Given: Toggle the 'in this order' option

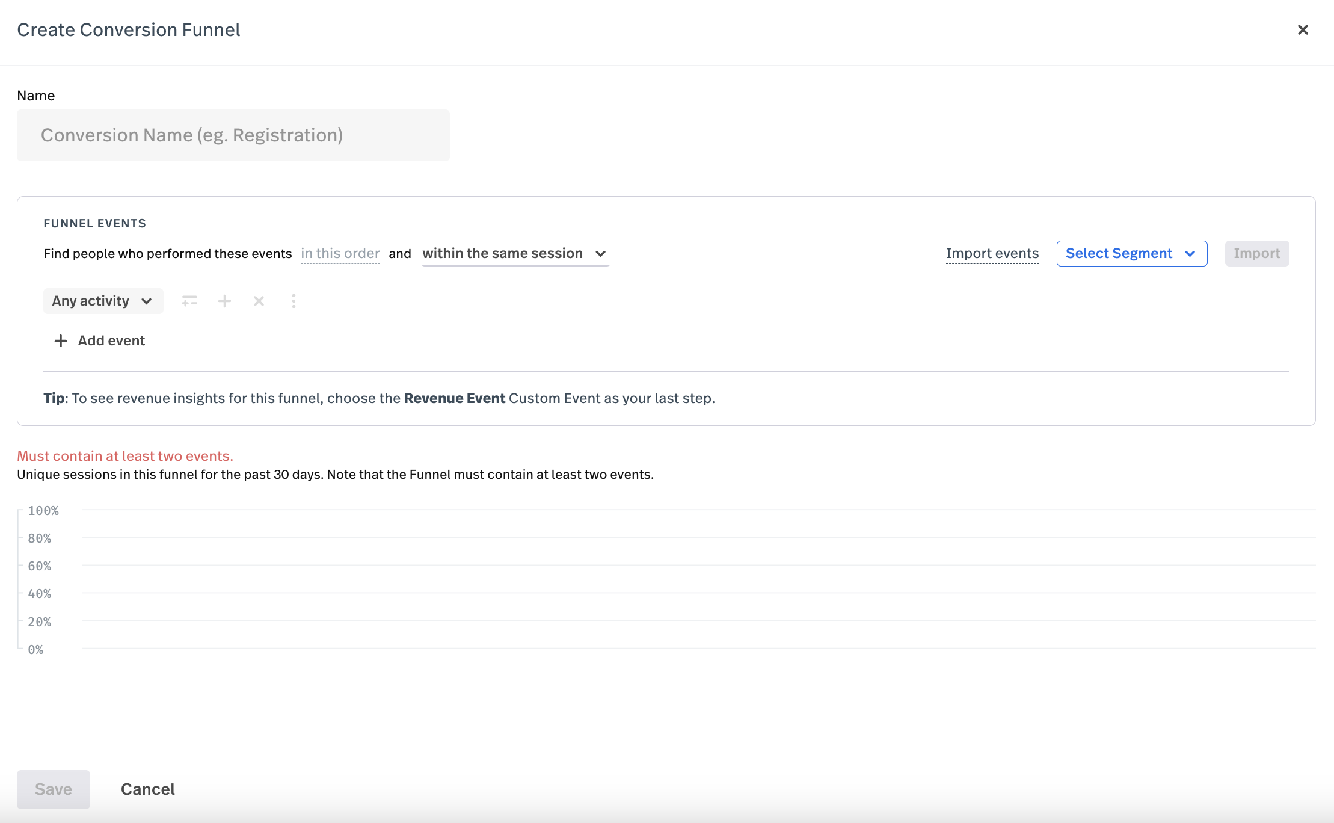Looking at the screenshot, I should (x=340, y=253).
